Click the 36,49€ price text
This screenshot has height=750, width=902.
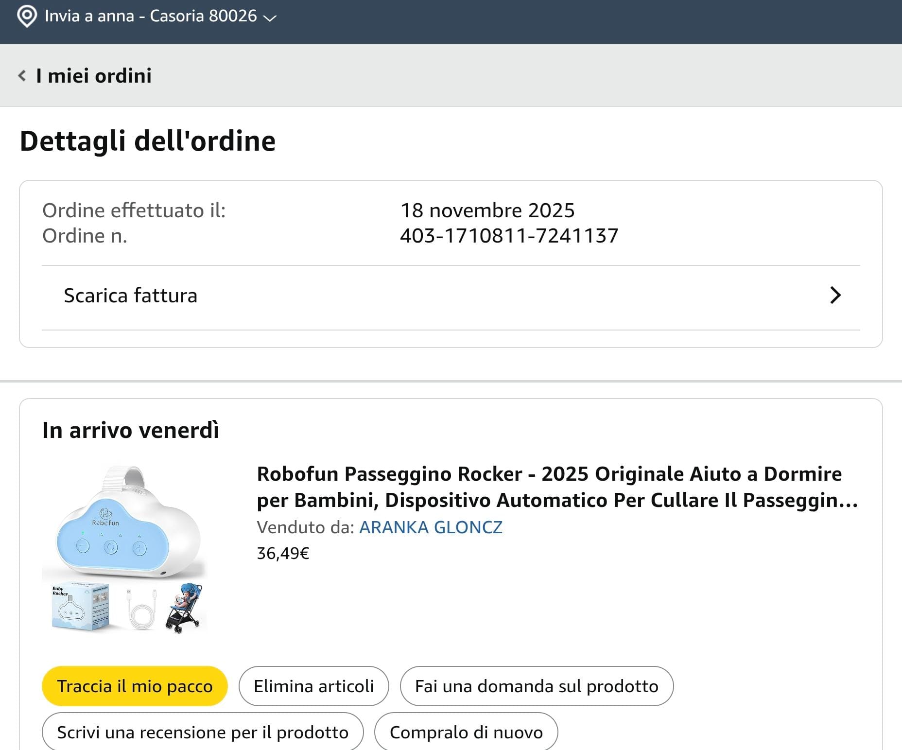tap(283, 553)
